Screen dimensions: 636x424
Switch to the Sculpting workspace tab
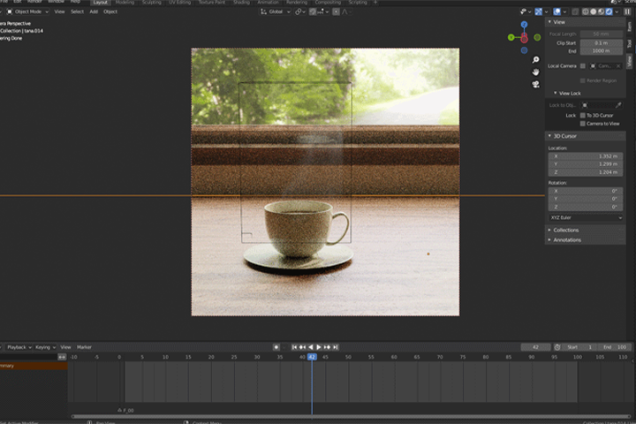[x=152, y=3]
